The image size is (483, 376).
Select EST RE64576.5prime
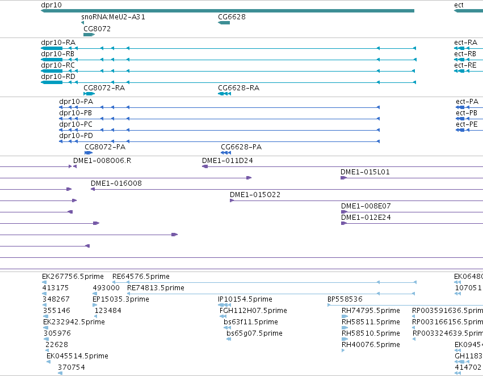point(264,283)
